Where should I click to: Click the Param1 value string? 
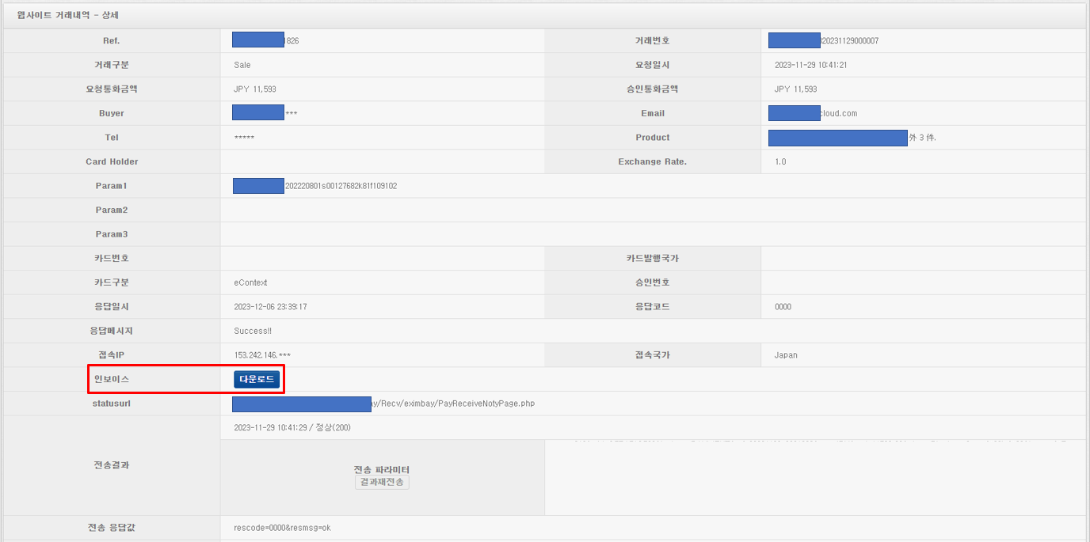coord(315,186)
